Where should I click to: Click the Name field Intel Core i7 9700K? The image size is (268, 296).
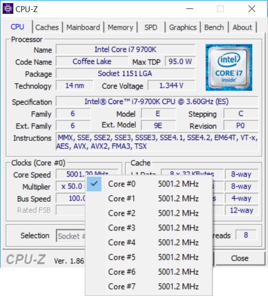tap(125, 49)
